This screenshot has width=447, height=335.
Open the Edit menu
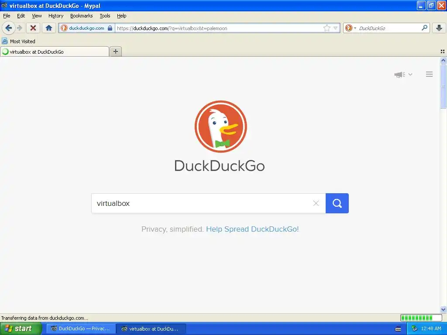21,16
